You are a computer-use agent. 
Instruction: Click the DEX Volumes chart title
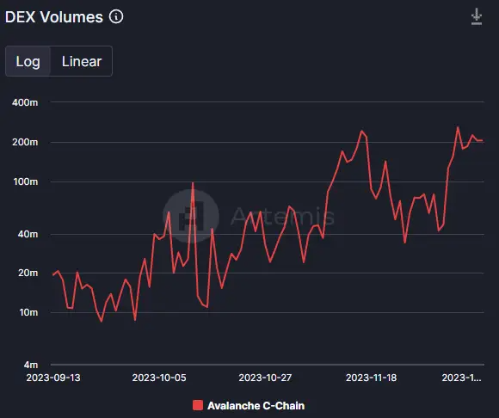(x=54, y=17)
